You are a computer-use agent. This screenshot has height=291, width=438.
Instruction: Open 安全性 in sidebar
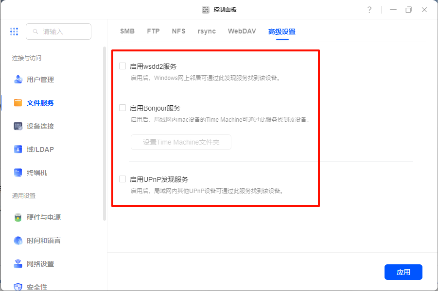pos(37,287)
